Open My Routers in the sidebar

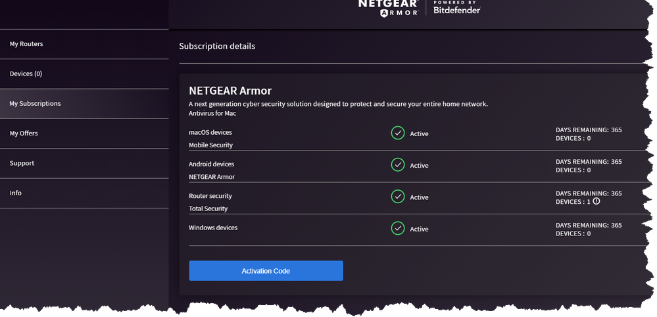[x=26, y=44]
